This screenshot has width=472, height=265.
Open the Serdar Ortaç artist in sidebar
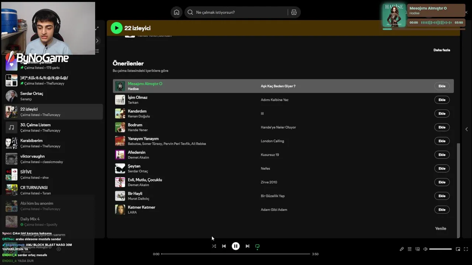53,96
